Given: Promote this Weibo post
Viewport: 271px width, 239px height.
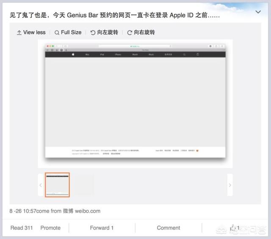Looking at the screenshot, I should click(x=50, y=228).
